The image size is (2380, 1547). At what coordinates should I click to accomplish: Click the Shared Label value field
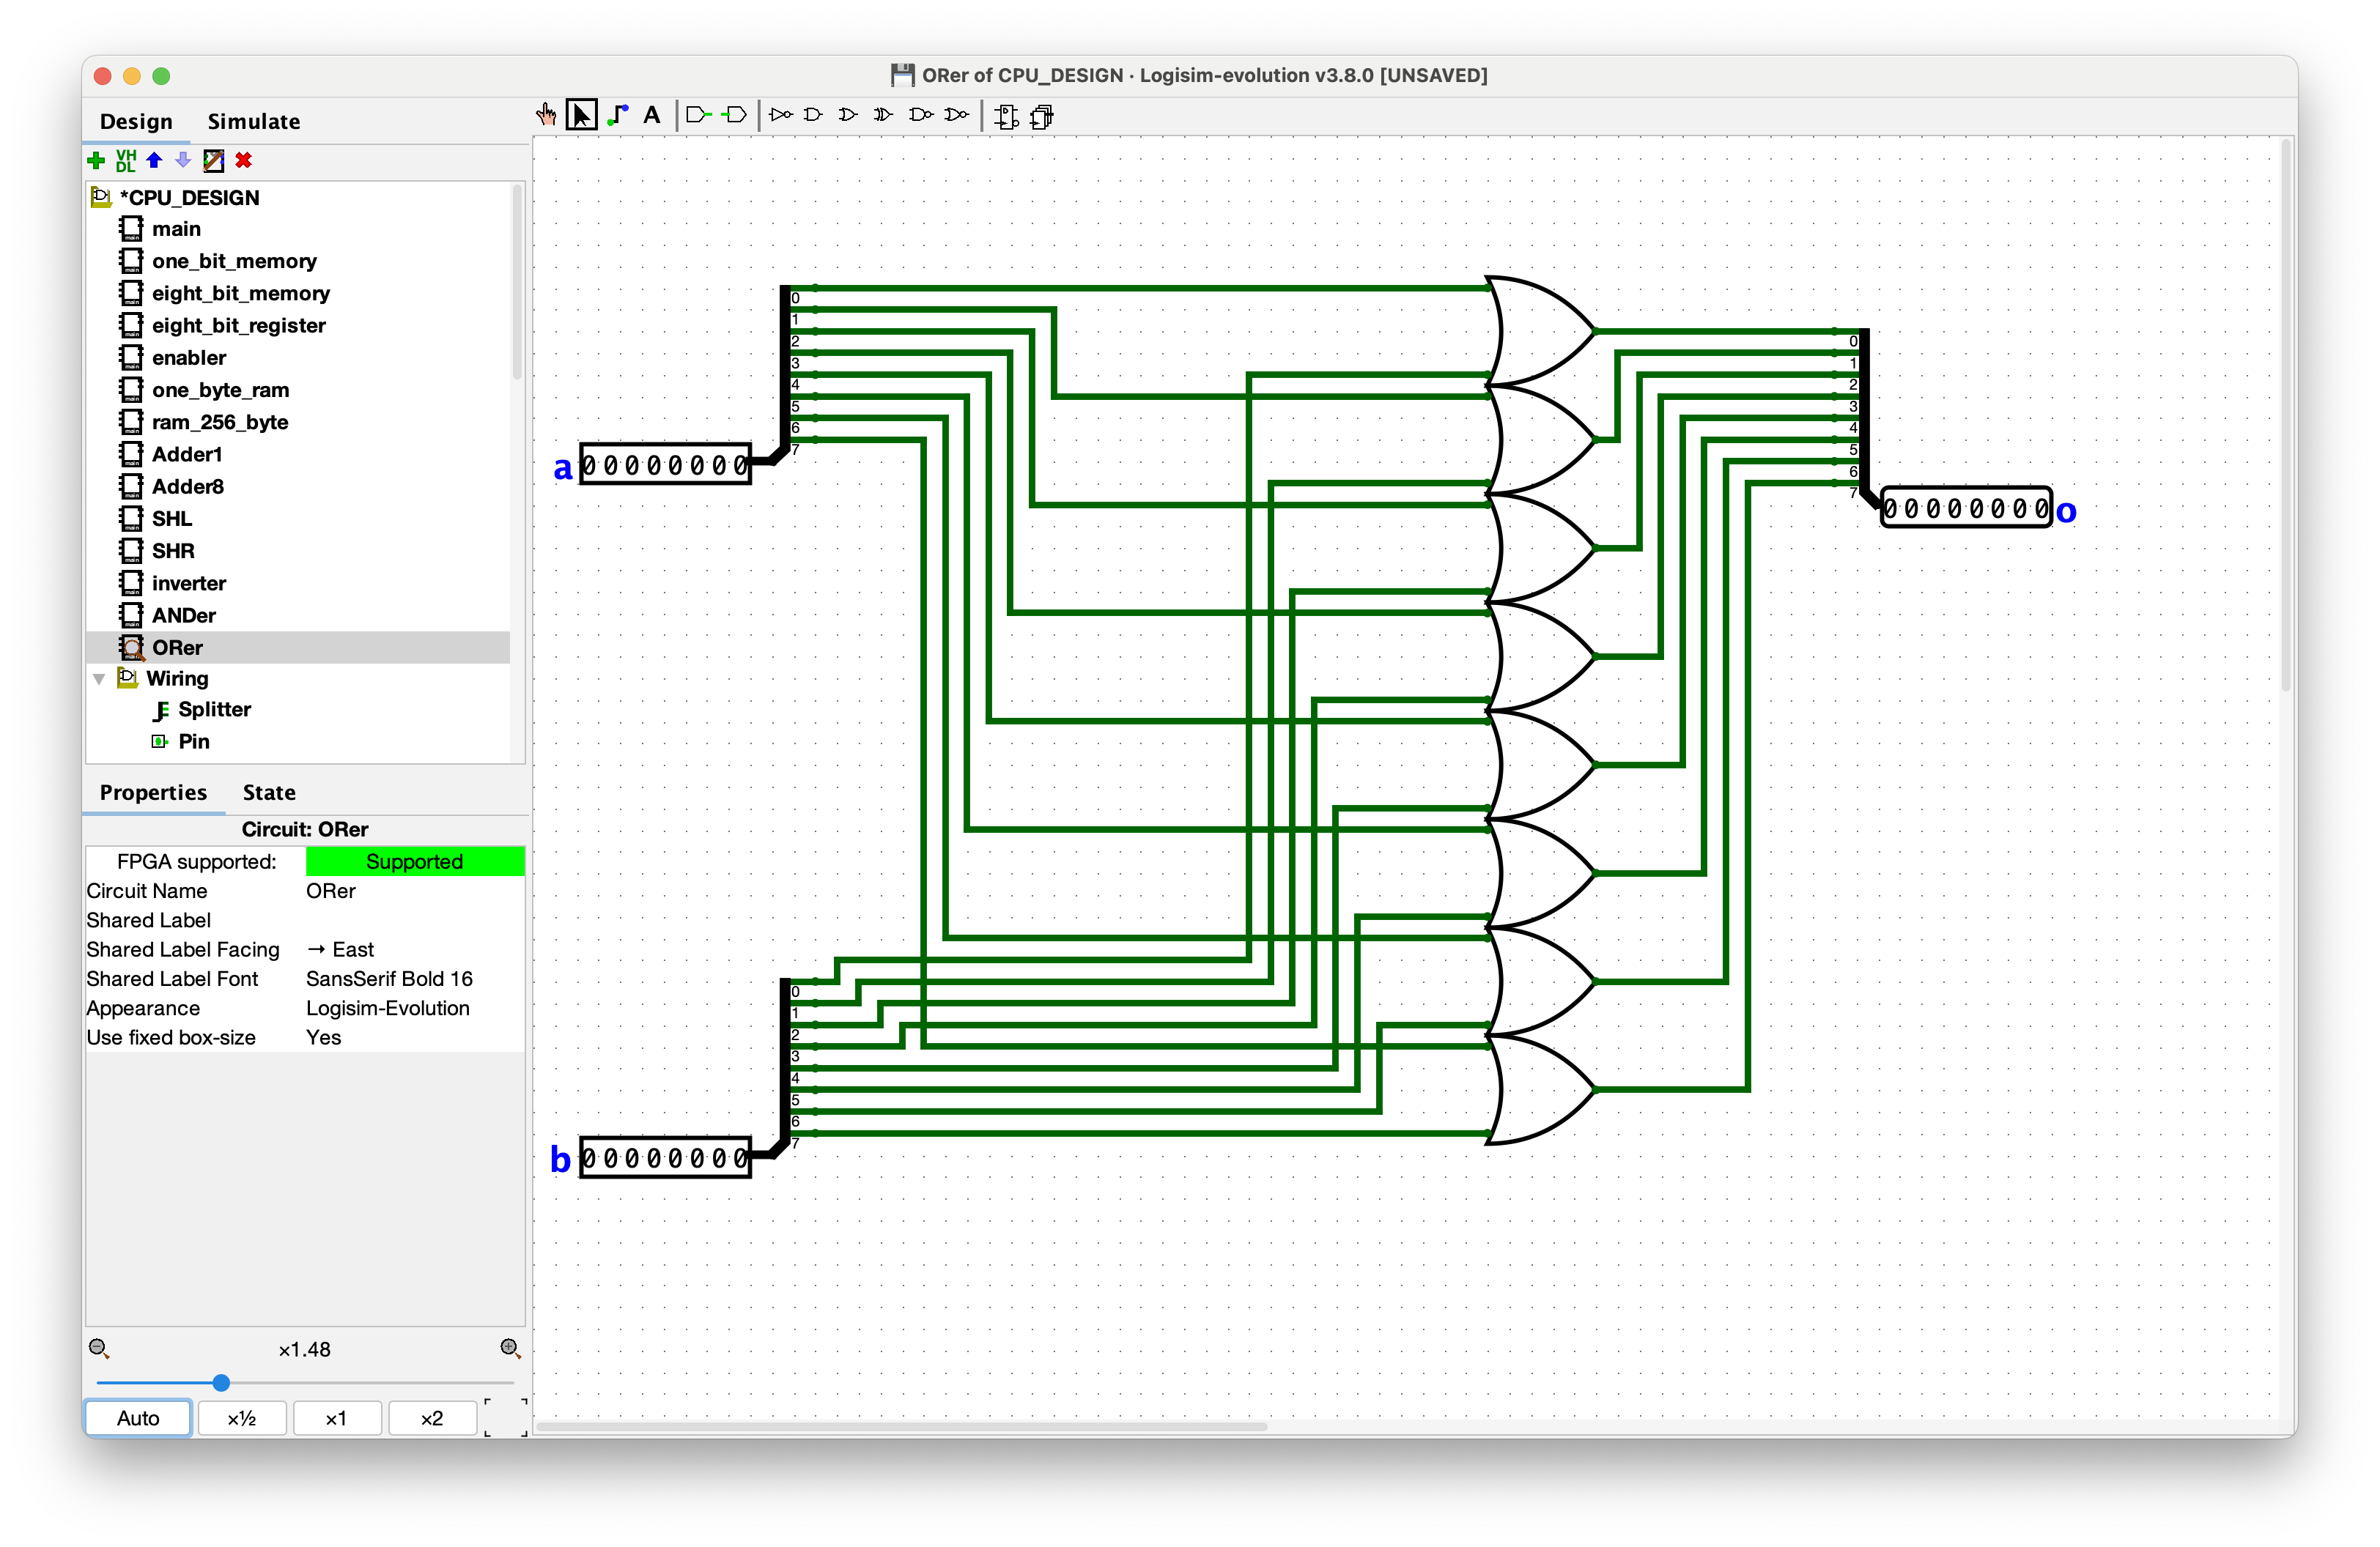click(x=414, y=921)
